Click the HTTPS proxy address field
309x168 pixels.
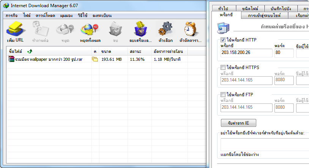coord(246,80)
